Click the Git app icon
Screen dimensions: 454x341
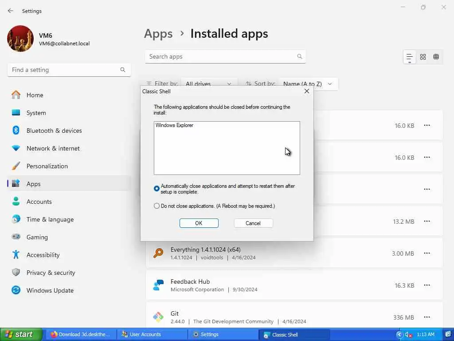click(158, 317)
